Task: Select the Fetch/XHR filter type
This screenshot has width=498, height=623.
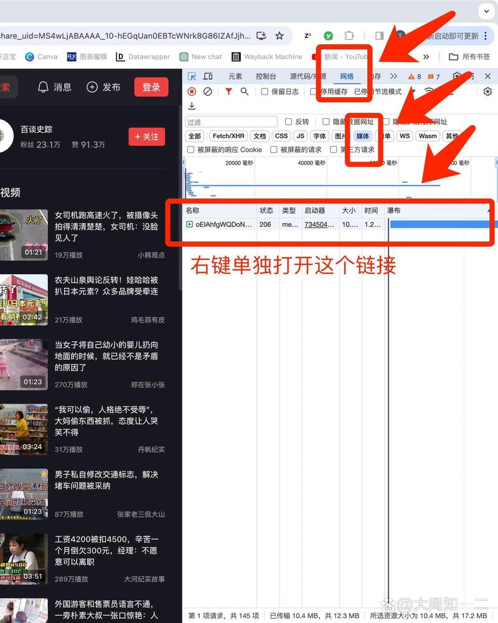Action: pos(228,136)
